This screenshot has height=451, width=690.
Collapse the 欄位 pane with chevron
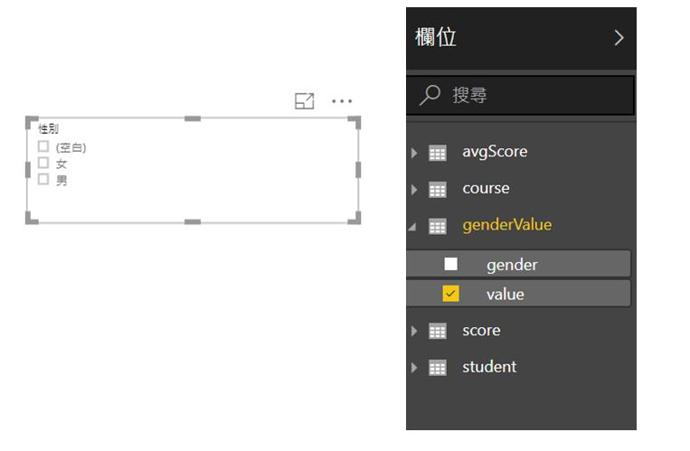click(x=619, y=38)
